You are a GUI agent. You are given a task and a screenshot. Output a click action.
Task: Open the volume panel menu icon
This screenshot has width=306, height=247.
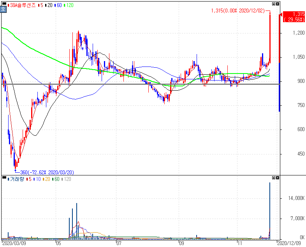pyautogui.click(x=4, y=177)
